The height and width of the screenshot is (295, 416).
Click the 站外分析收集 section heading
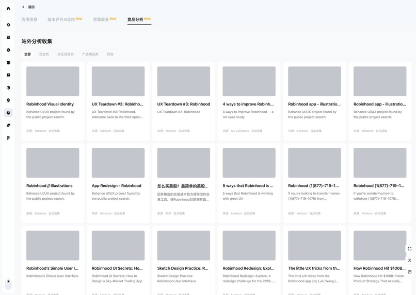coord(37,41)
